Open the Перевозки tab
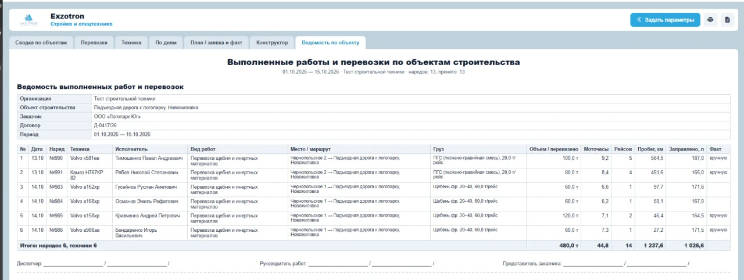744x280 pixels. pyautogui.click(x=94, y=42)
